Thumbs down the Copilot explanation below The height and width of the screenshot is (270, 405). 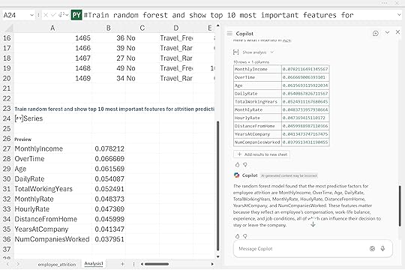[245, 236]
